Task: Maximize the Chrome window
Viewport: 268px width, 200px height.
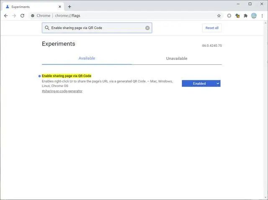Action: 250,4
